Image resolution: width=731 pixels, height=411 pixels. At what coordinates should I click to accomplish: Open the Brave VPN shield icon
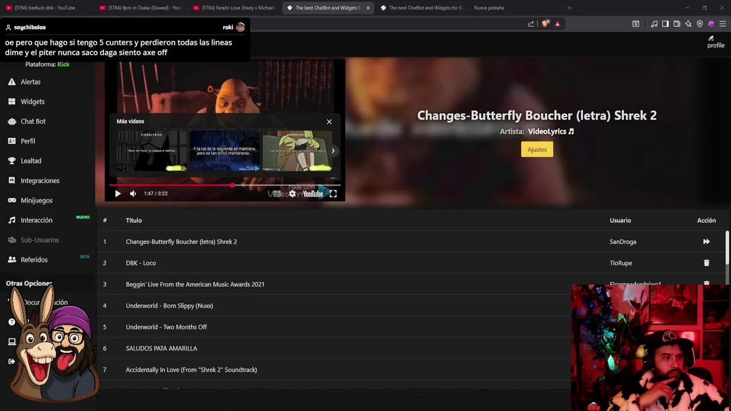[700, 24]
